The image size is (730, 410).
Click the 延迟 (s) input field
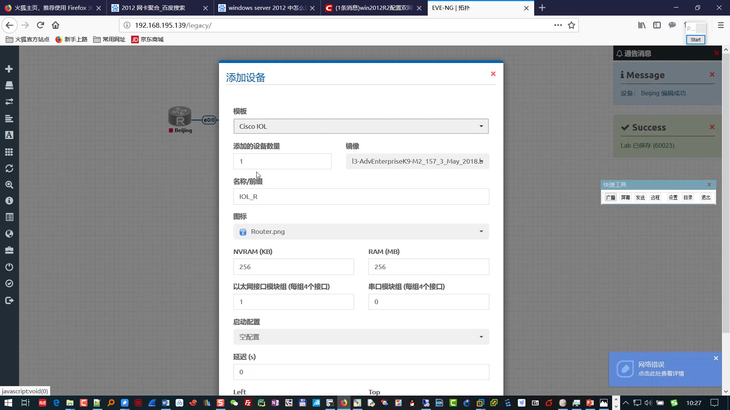point(361,372)
